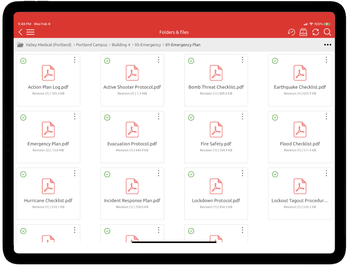Open the Fire Safety.pdf file icon
The image size is (348, 265).
[x=216, y=129]
